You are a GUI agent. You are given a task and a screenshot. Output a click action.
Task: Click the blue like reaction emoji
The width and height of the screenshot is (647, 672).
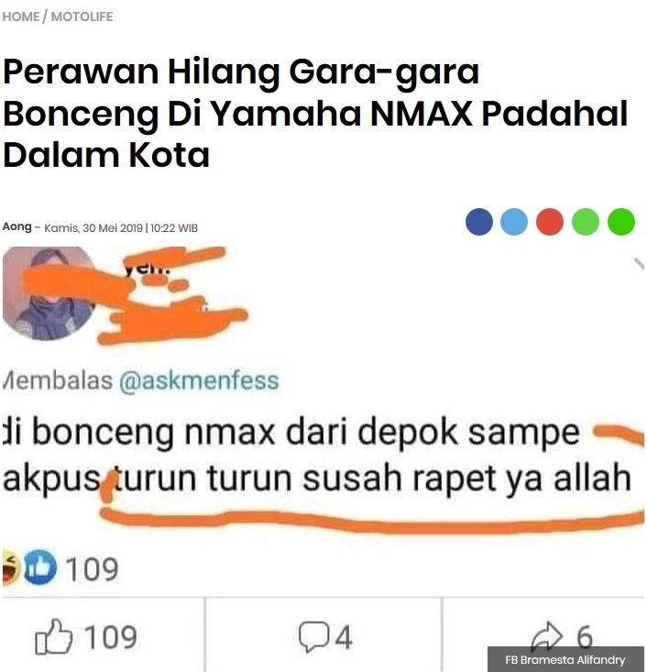(x=39, y=567)
